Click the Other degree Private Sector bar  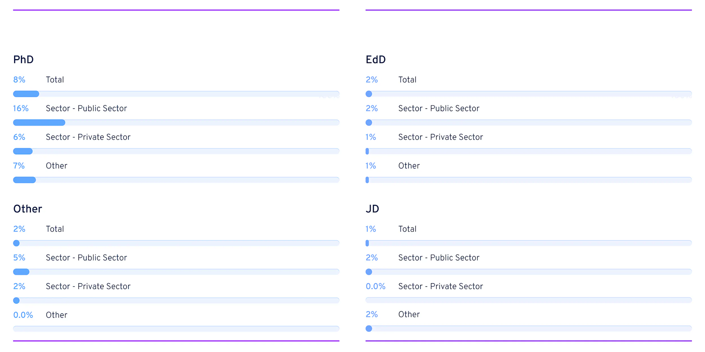[x=176, y=300]
